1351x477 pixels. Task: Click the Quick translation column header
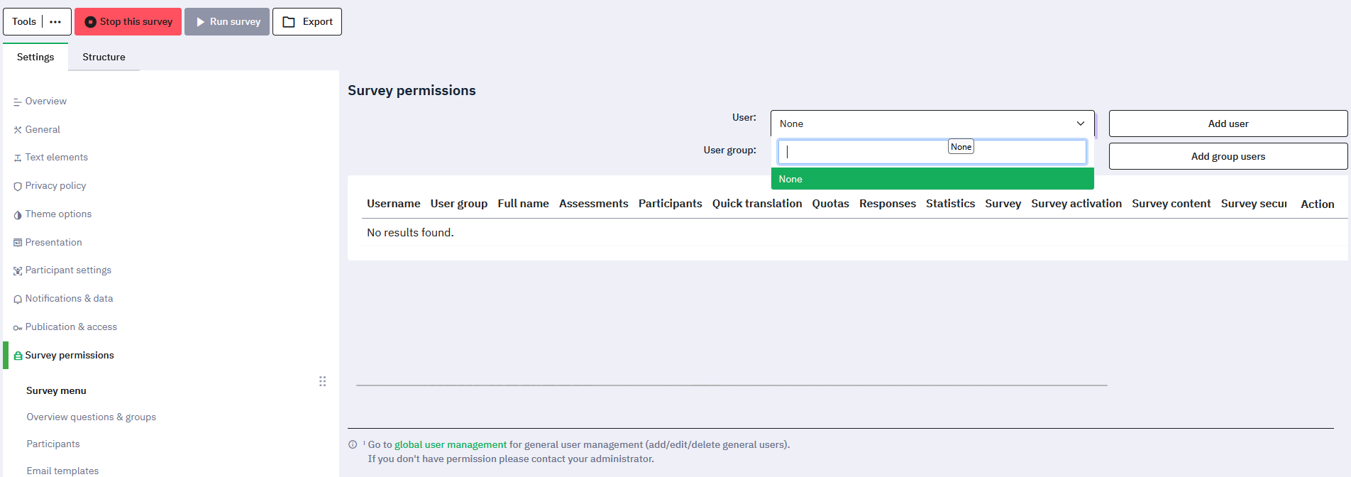click(x=757, y=204)
